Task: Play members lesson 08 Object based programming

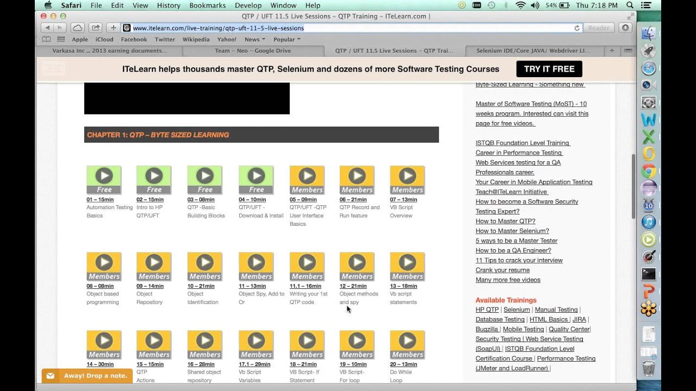Action: tap(104, 266)
